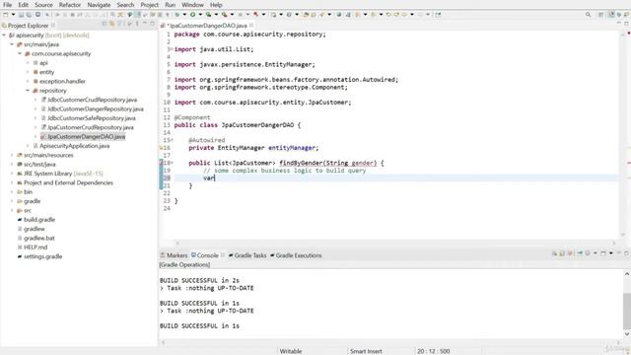Image resolution: width=631 pixels, height=355 pixels.
Task: Click the Save All toolbar icon
Action: [29, 15]
